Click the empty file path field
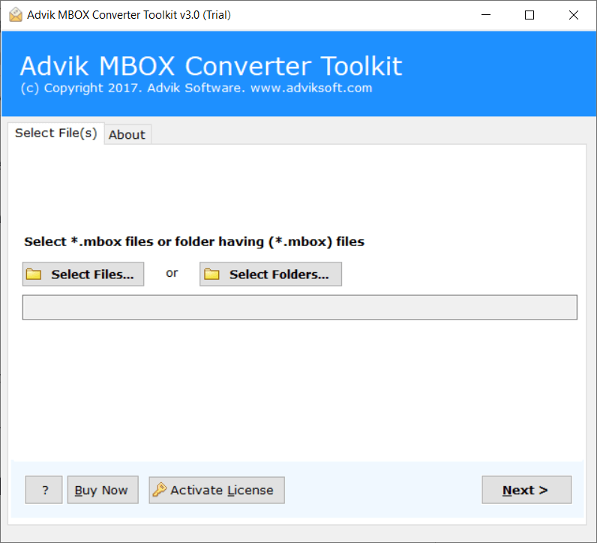The image size is (597, 543). tap(300, 307)
